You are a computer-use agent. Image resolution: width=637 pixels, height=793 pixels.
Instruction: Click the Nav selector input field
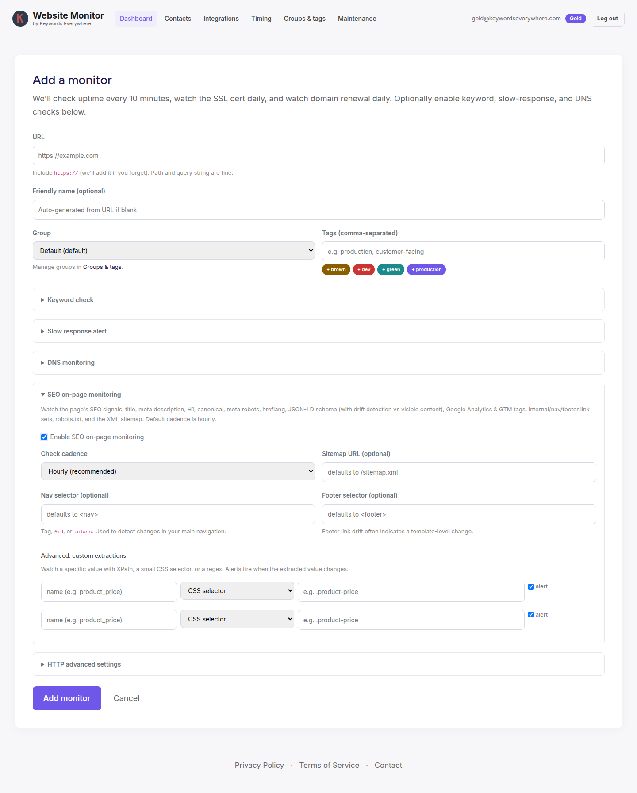[x=178, y=514]
